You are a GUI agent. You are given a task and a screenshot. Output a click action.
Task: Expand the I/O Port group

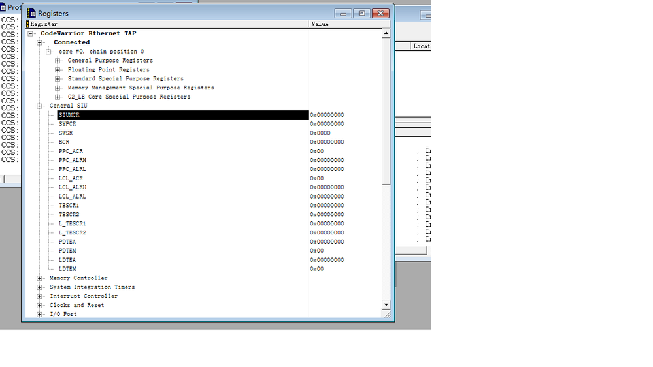click(x=40, y=315)
